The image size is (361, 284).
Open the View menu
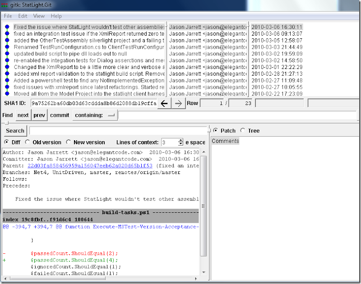tap(39, 16)
